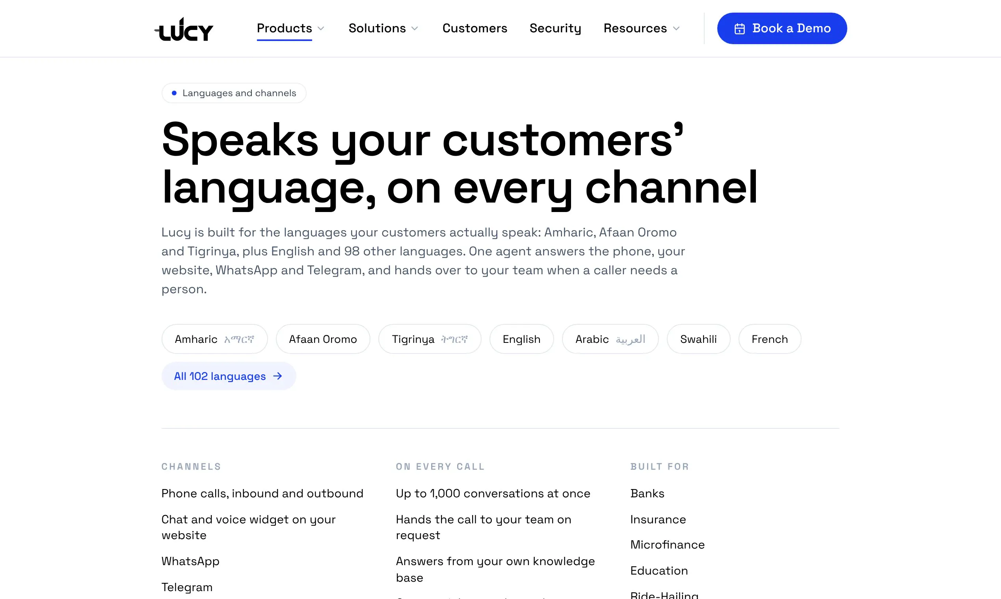
Task: Click the BUILT FOR heading
Action: tap(660, 467)
